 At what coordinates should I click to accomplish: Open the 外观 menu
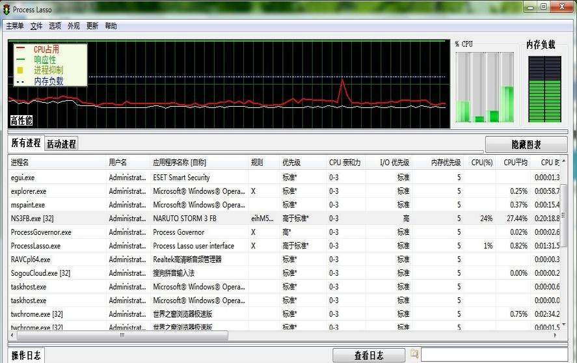click(74, 26)
